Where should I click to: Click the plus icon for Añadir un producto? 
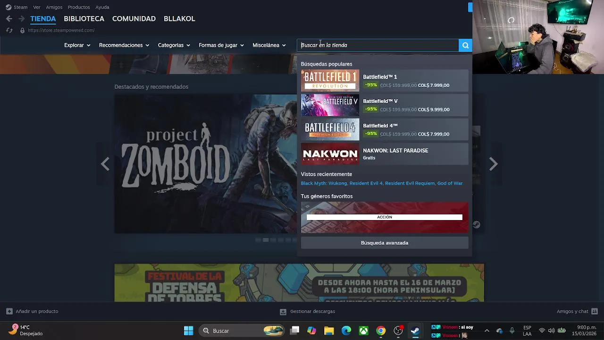click(x=9, y=311)
